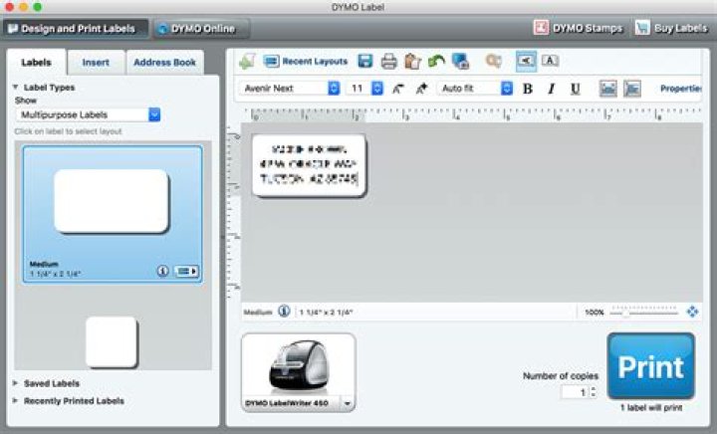Click '1 1/4" x 2 1/4"' size text in status bar
717x434 pixels.
(x=326, y=313)
